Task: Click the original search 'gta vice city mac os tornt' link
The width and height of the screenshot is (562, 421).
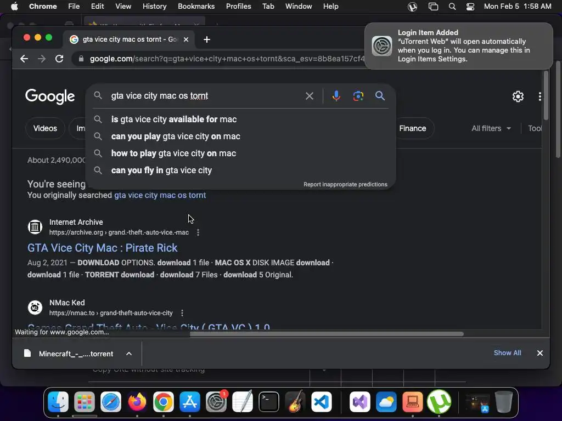Action: (x=160, y=196)
